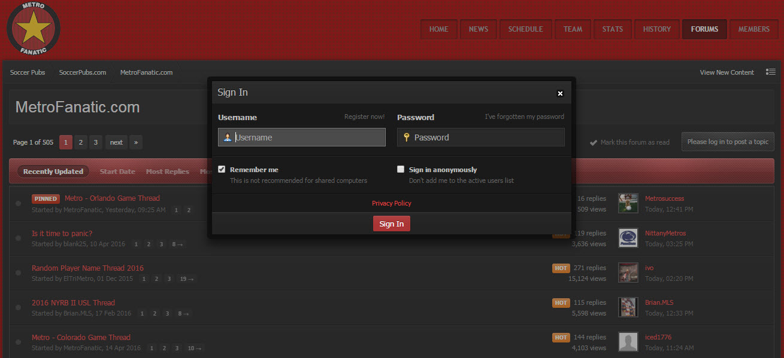This screenshot has height=358, width=784.
Task: Jump to page 19 of Random Player Name Thread
Action: click(x=187, y=279)
